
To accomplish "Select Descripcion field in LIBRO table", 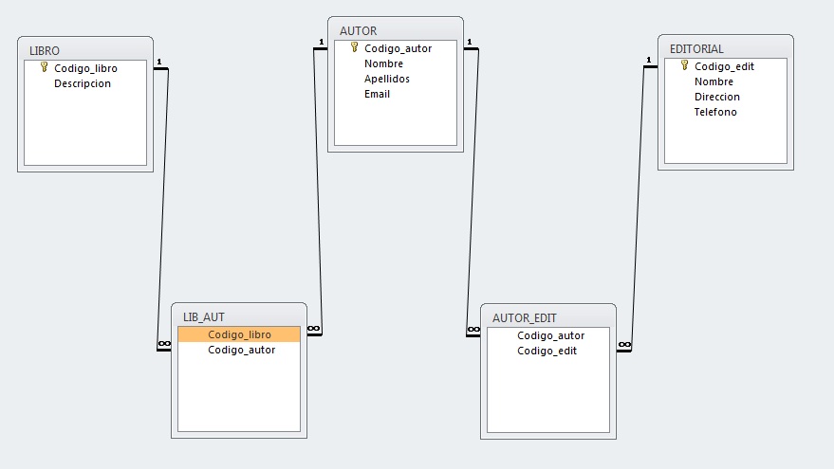I will [x=83, y=83].
